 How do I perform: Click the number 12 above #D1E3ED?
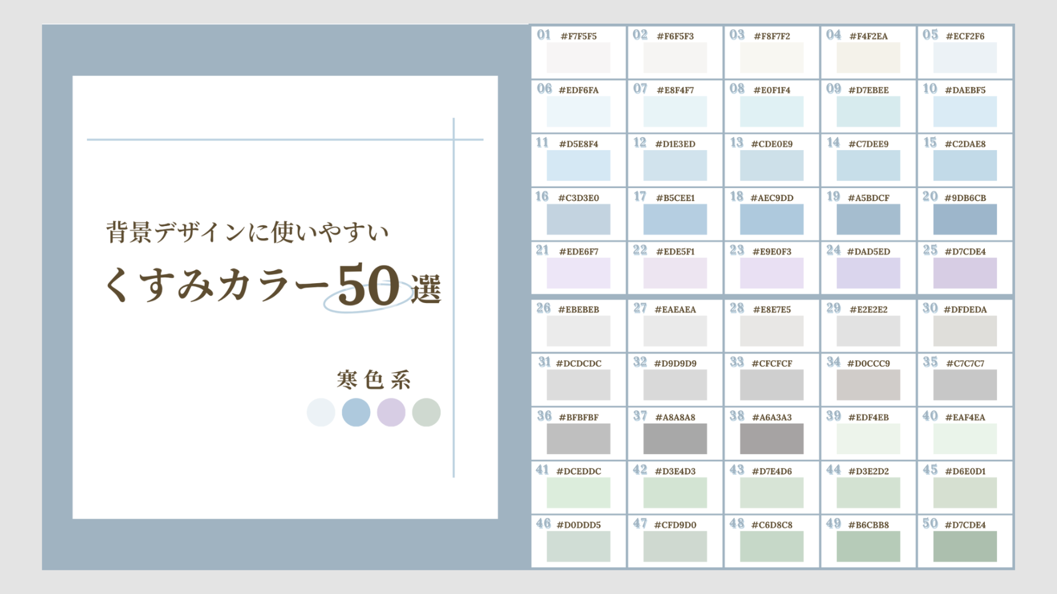coord(639,143)
